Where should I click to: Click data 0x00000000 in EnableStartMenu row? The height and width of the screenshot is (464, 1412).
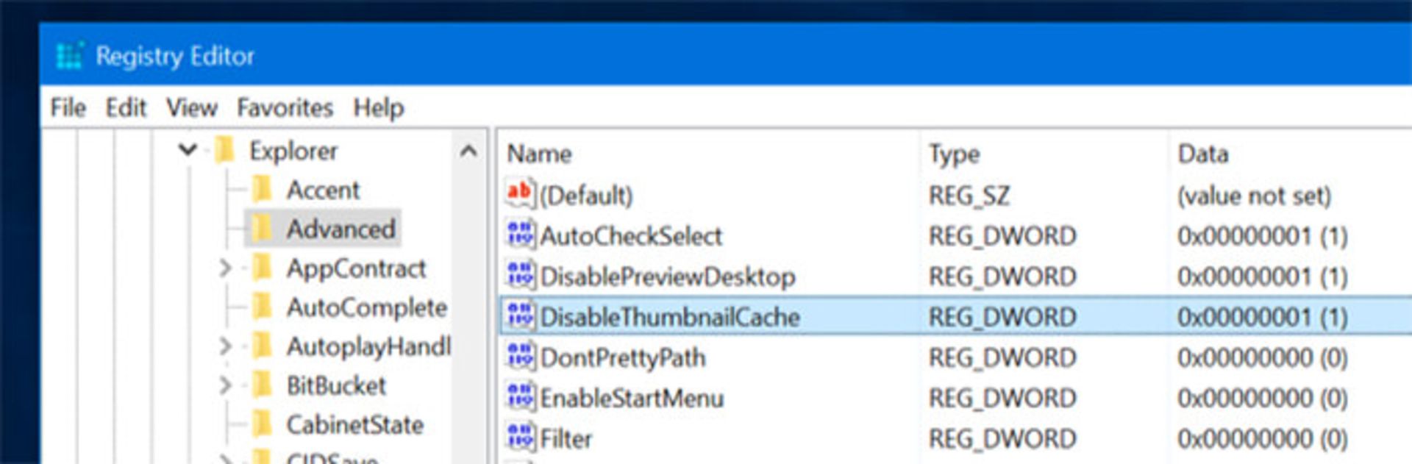click(x=1263, y=399)
